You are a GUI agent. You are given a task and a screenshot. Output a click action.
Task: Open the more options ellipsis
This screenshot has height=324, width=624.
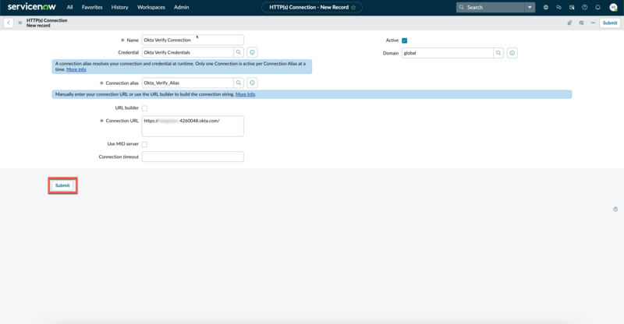(x=593, y=23)
